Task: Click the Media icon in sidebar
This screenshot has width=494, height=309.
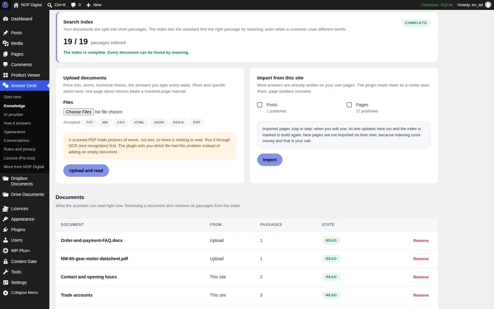Action: tap(5, 43)
